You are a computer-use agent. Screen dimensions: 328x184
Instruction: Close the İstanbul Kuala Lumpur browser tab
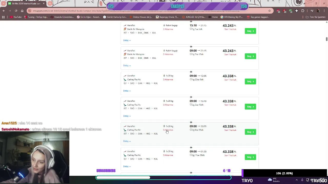pos(44,4)
